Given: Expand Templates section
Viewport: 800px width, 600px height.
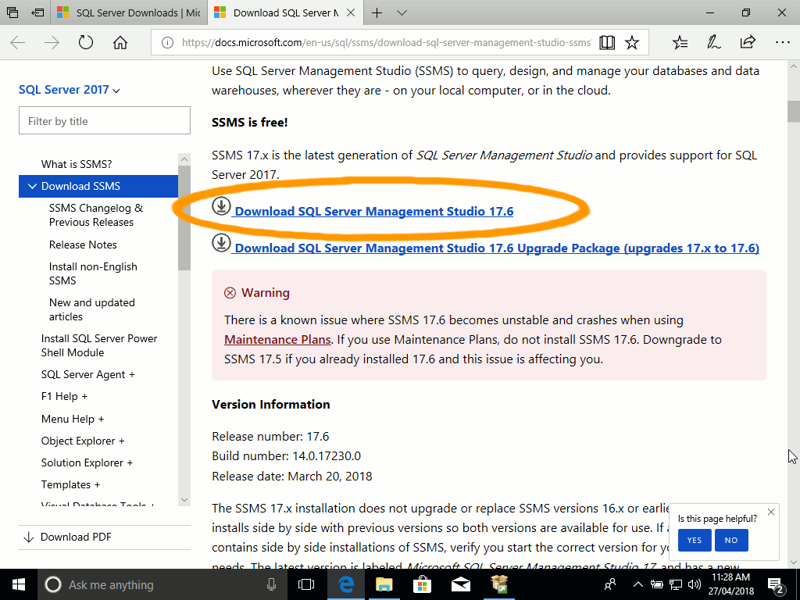Looking at the screenshot, I should click(70, 484).
